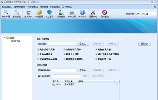The width and height of the screenshot is (158, 100).
Task: Select the 服务器 tree node
Action: 16,41
